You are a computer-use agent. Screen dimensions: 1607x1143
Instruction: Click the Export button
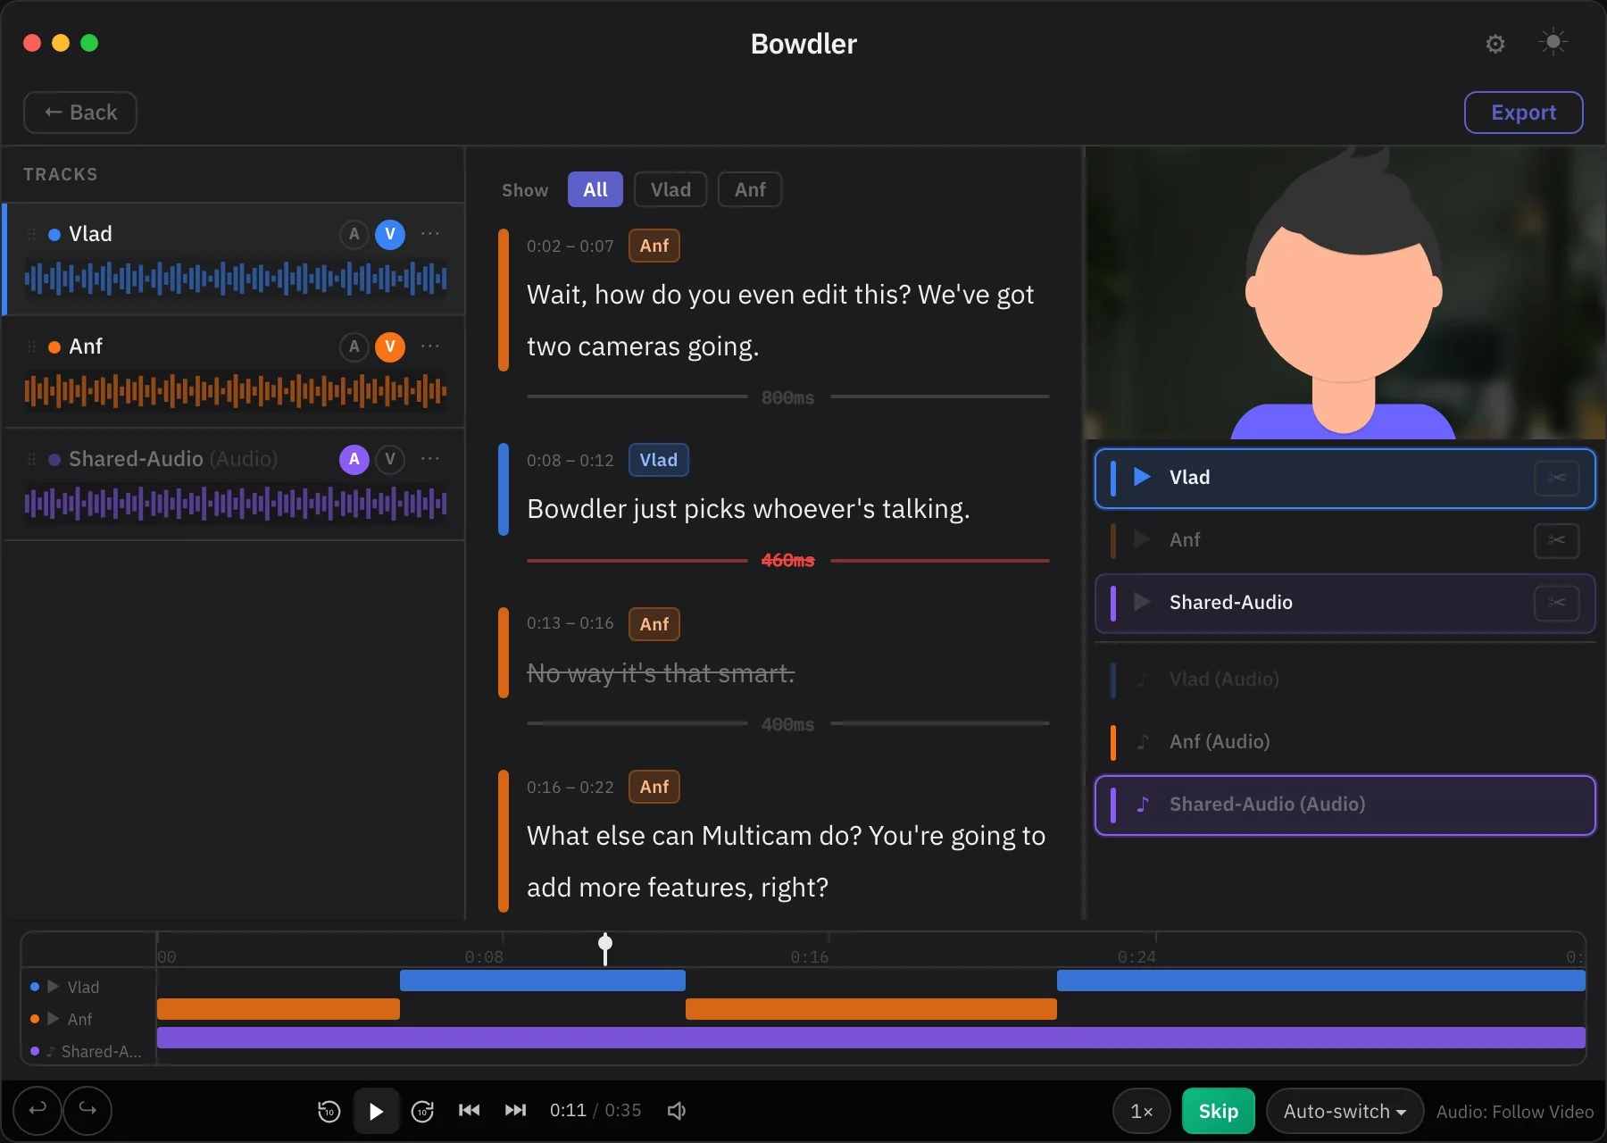[1523, 113]
